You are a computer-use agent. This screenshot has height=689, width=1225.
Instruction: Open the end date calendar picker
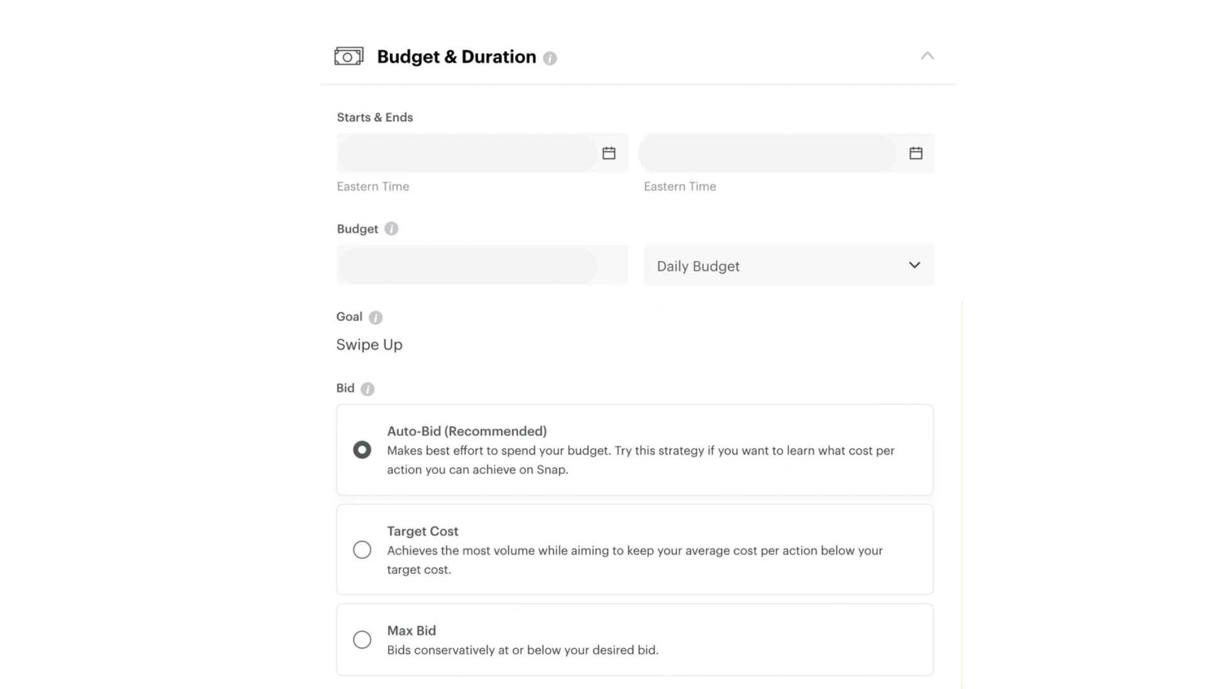(916, 153)
